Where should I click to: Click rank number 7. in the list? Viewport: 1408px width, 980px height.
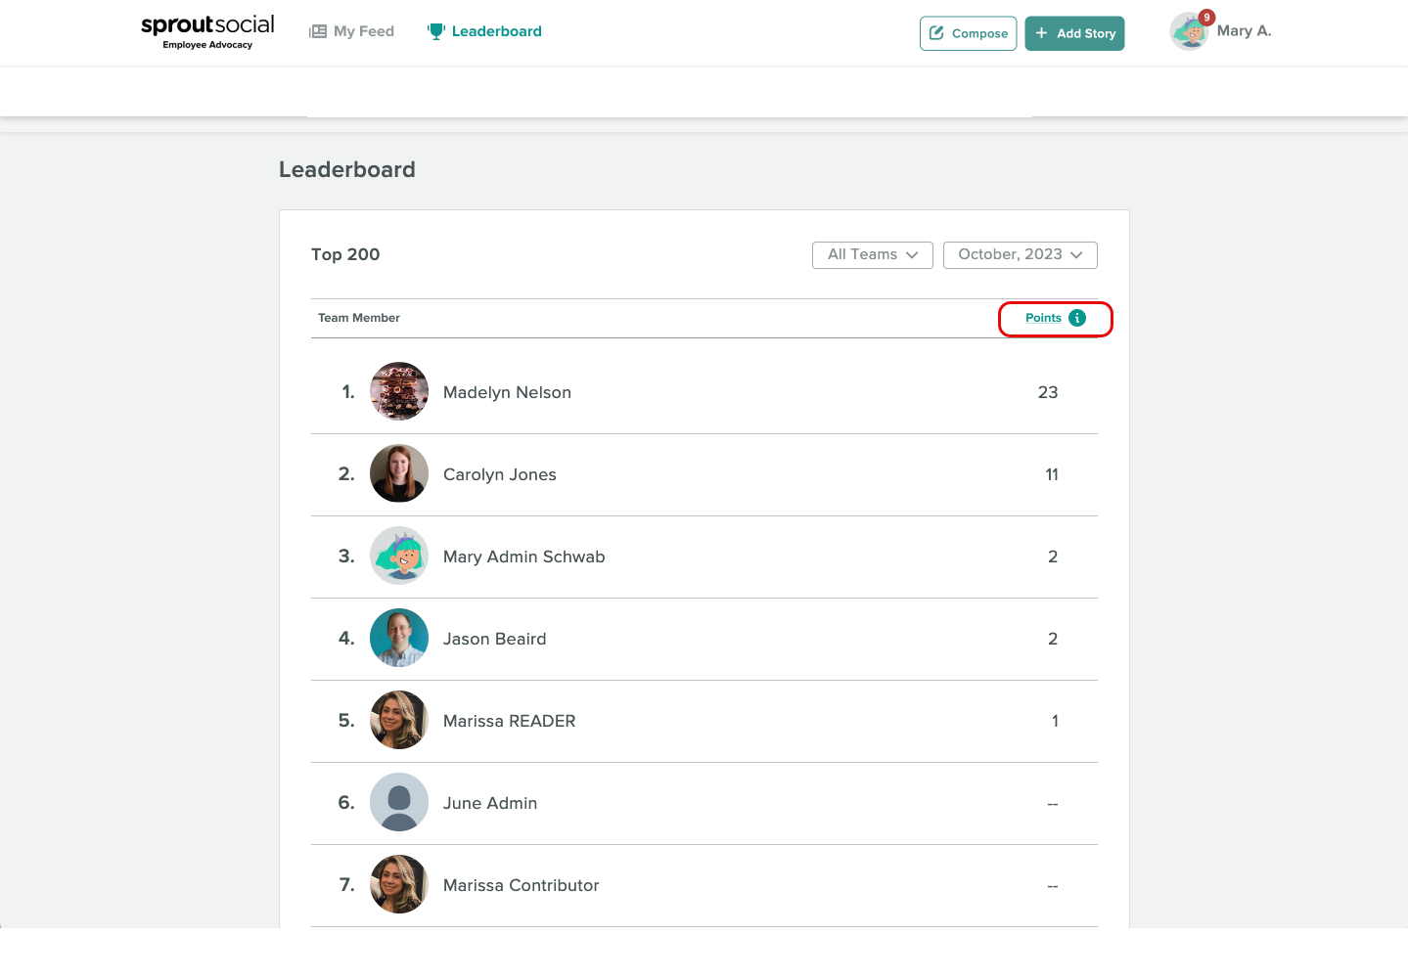click(x=347, y=885)
